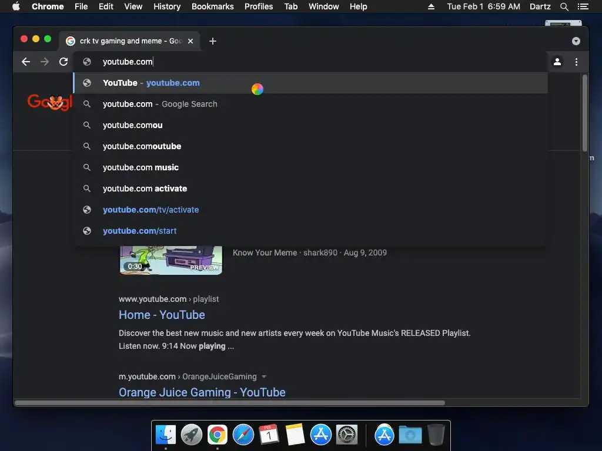Open the Tab menu
602x451 pixels.
[290, 6]
